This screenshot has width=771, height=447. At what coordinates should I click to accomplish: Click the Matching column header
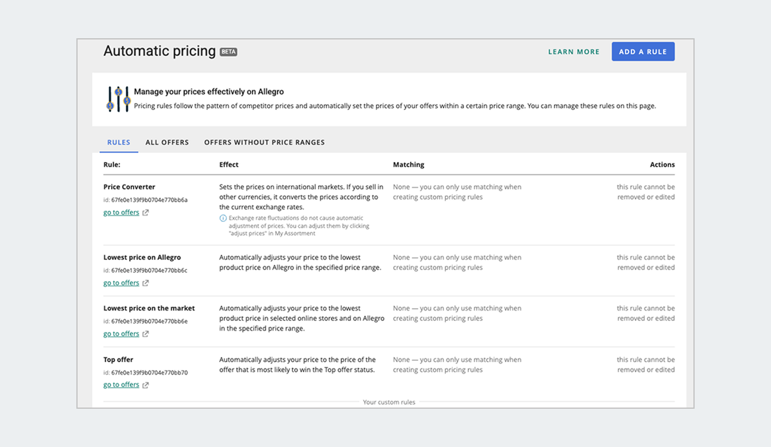pyautogui.click(x=409, y=165)
